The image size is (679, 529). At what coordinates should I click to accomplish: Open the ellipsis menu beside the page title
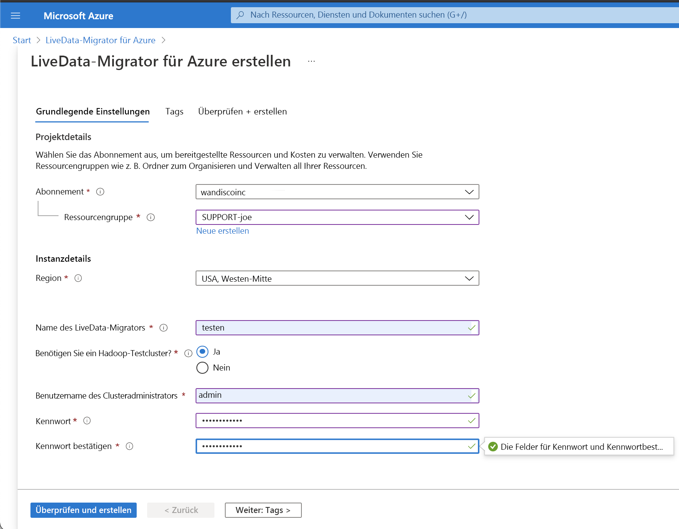(311, 61)
